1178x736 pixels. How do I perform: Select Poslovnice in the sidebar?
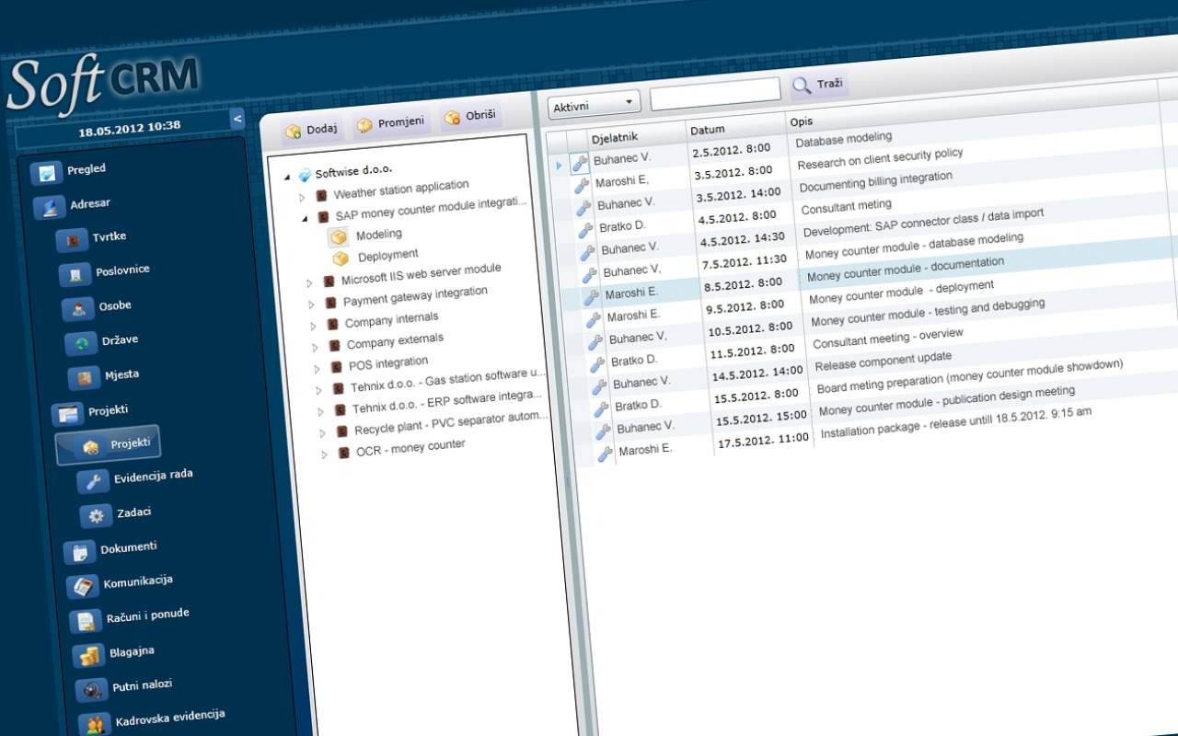(x=104, y=272)
